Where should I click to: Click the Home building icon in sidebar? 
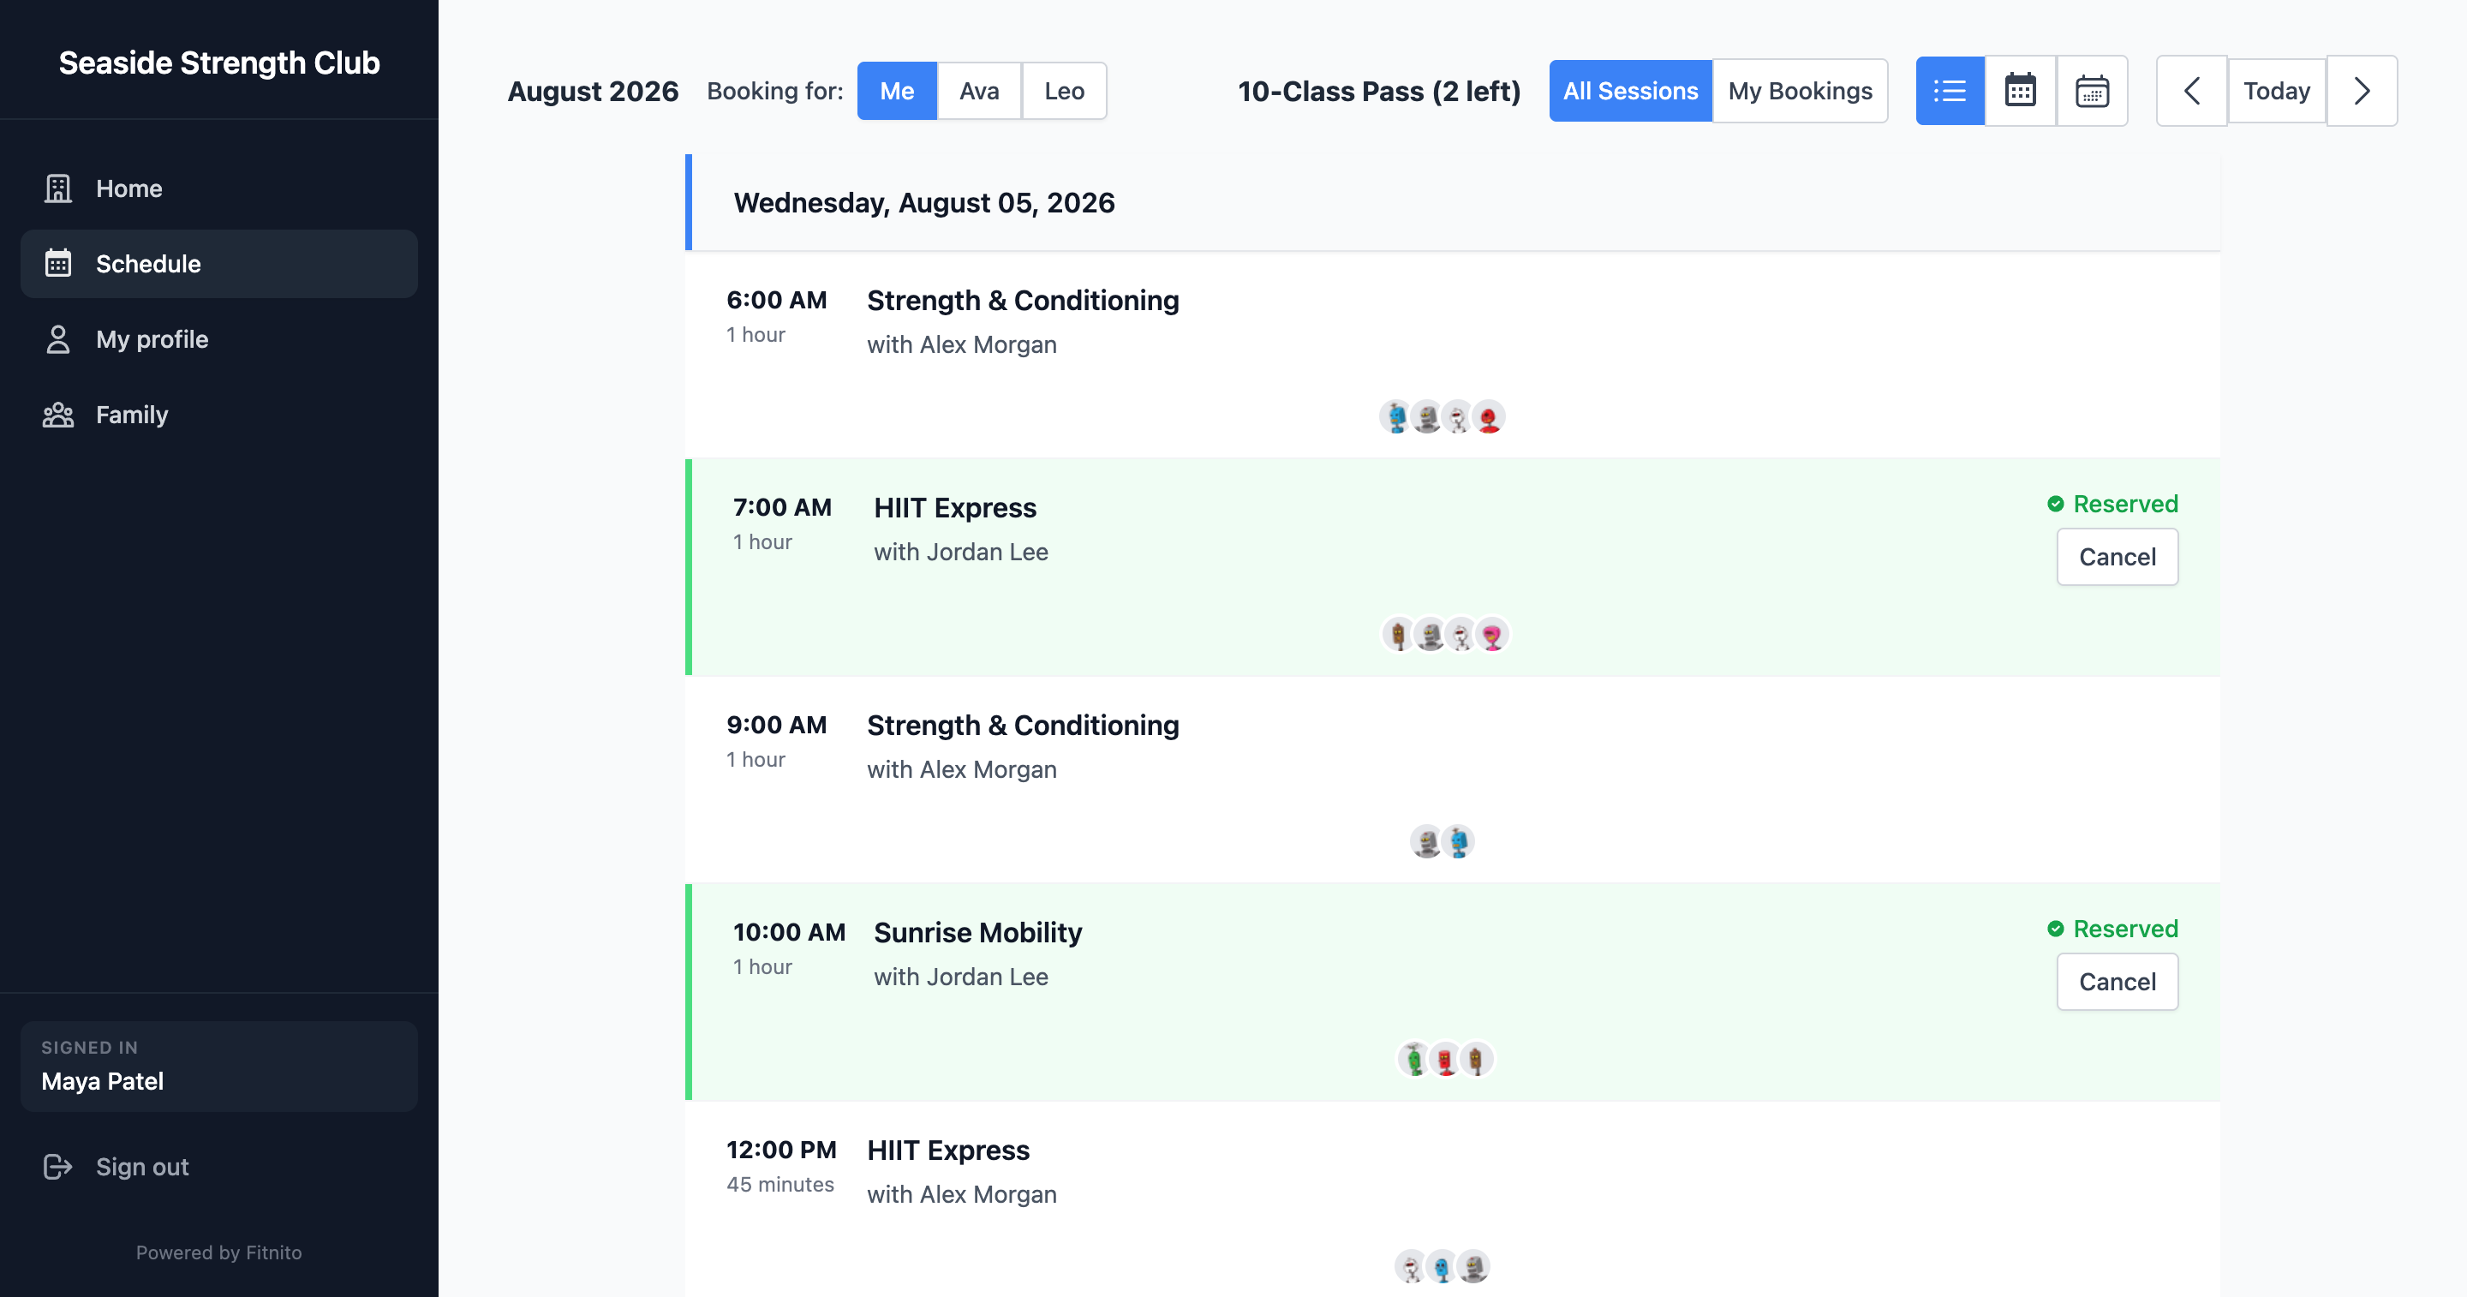pos(58,188)
